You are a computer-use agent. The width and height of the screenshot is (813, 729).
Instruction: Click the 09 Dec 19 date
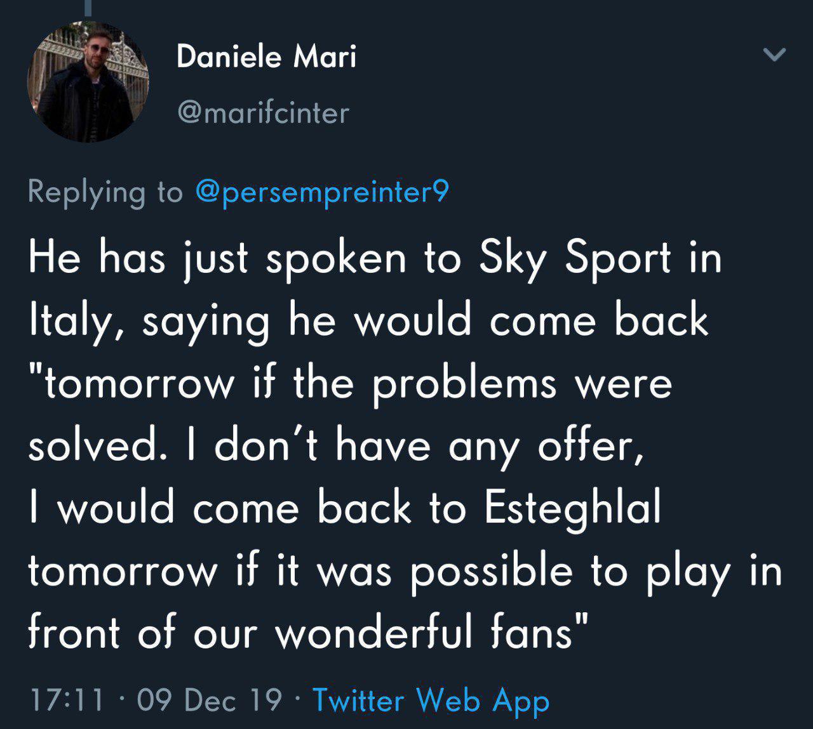coord(209,700)
